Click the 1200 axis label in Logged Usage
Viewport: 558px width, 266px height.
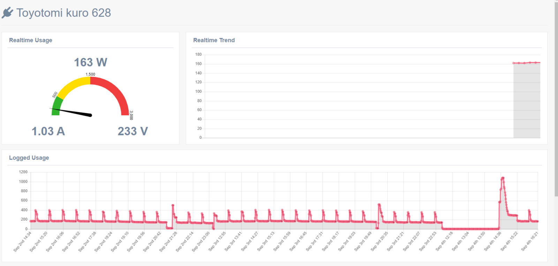point(23,172)
